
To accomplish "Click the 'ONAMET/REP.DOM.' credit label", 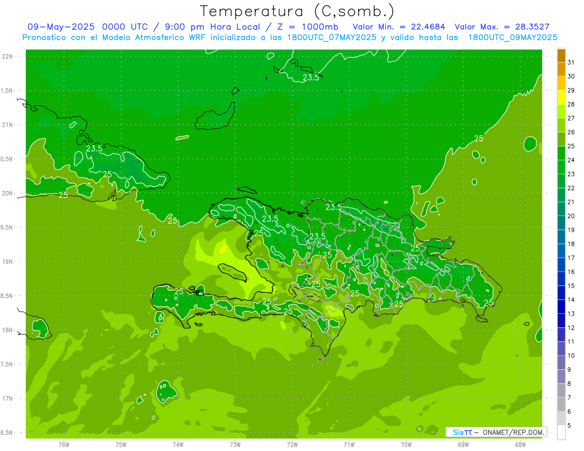I will click(513, 432).
